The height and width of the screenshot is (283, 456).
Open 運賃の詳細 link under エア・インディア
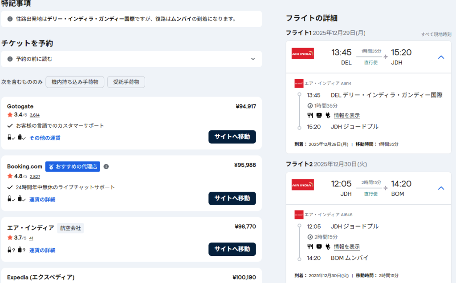click(x=42, y=250)
